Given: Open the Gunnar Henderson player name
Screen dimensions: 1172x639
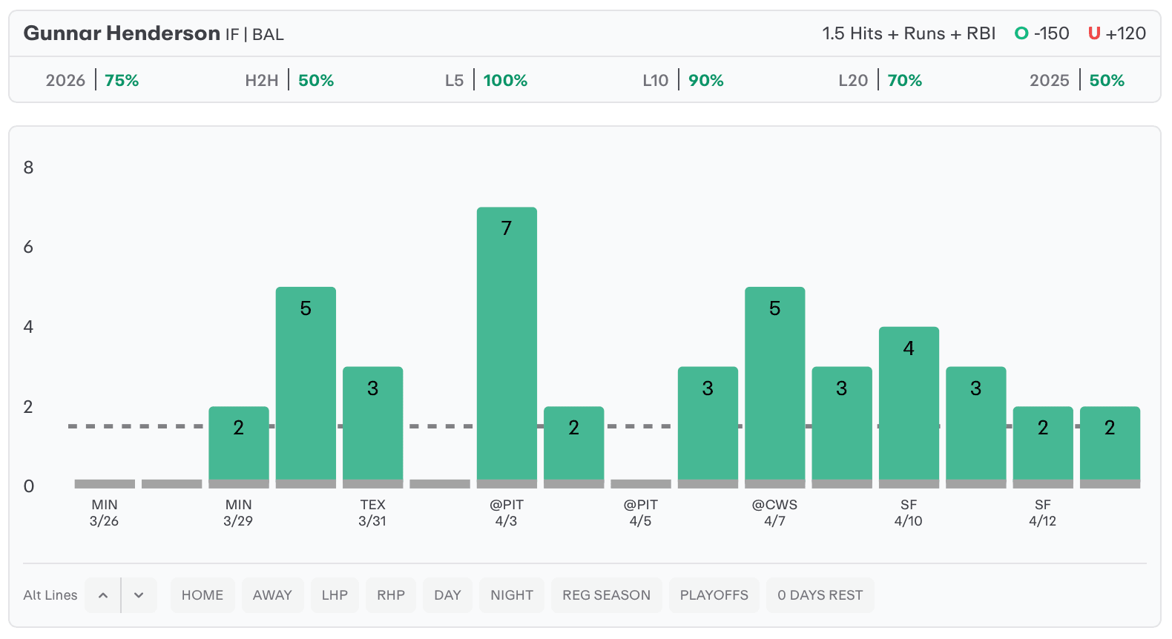Looking at the screenshot, I should click(x=122, y=33).
